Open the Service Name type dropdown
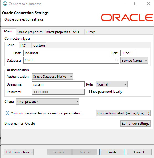154x158 pixels. point(134,61)
